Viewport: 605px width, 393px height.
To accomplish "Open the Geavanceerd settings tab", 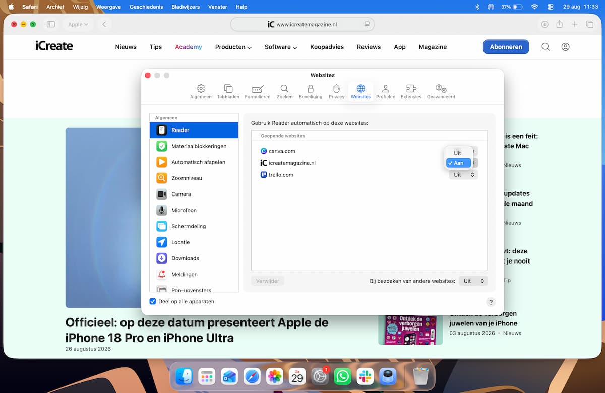I will pyautogui.click(x=441, y=92).
